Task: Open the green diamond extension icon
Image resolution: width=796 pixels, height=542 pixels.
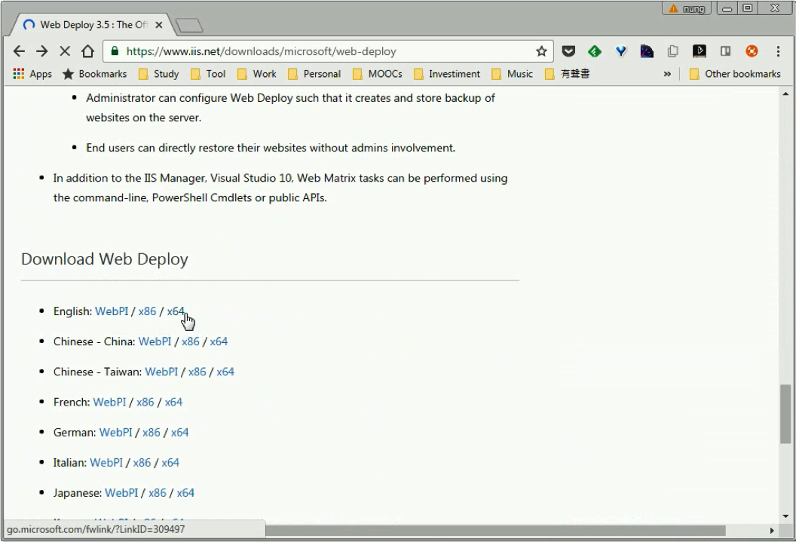Action: pos(595,51)
